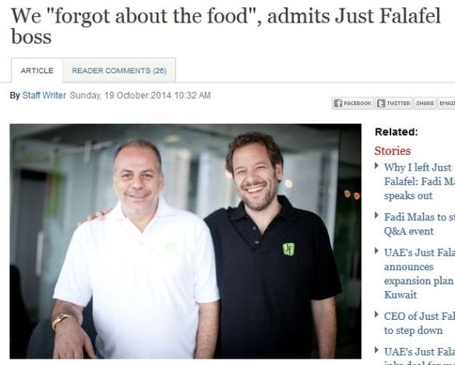This screenshot has height=365, width=455.
Task: Open 'Why I left Just Falafel' story
Action: pos(419,181)
